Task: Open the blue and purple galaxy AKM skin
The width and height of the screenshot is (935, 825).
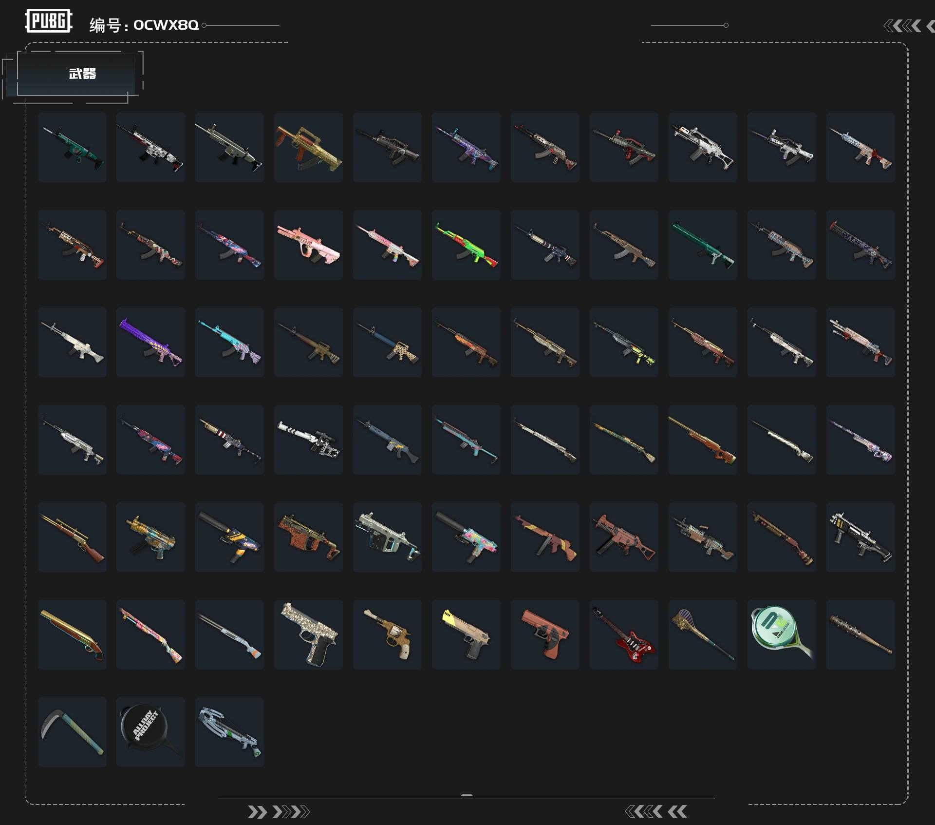Action: point(229,245)
